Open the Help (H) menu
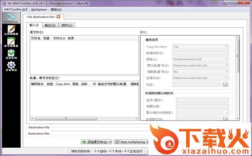 tap(56, 10)
